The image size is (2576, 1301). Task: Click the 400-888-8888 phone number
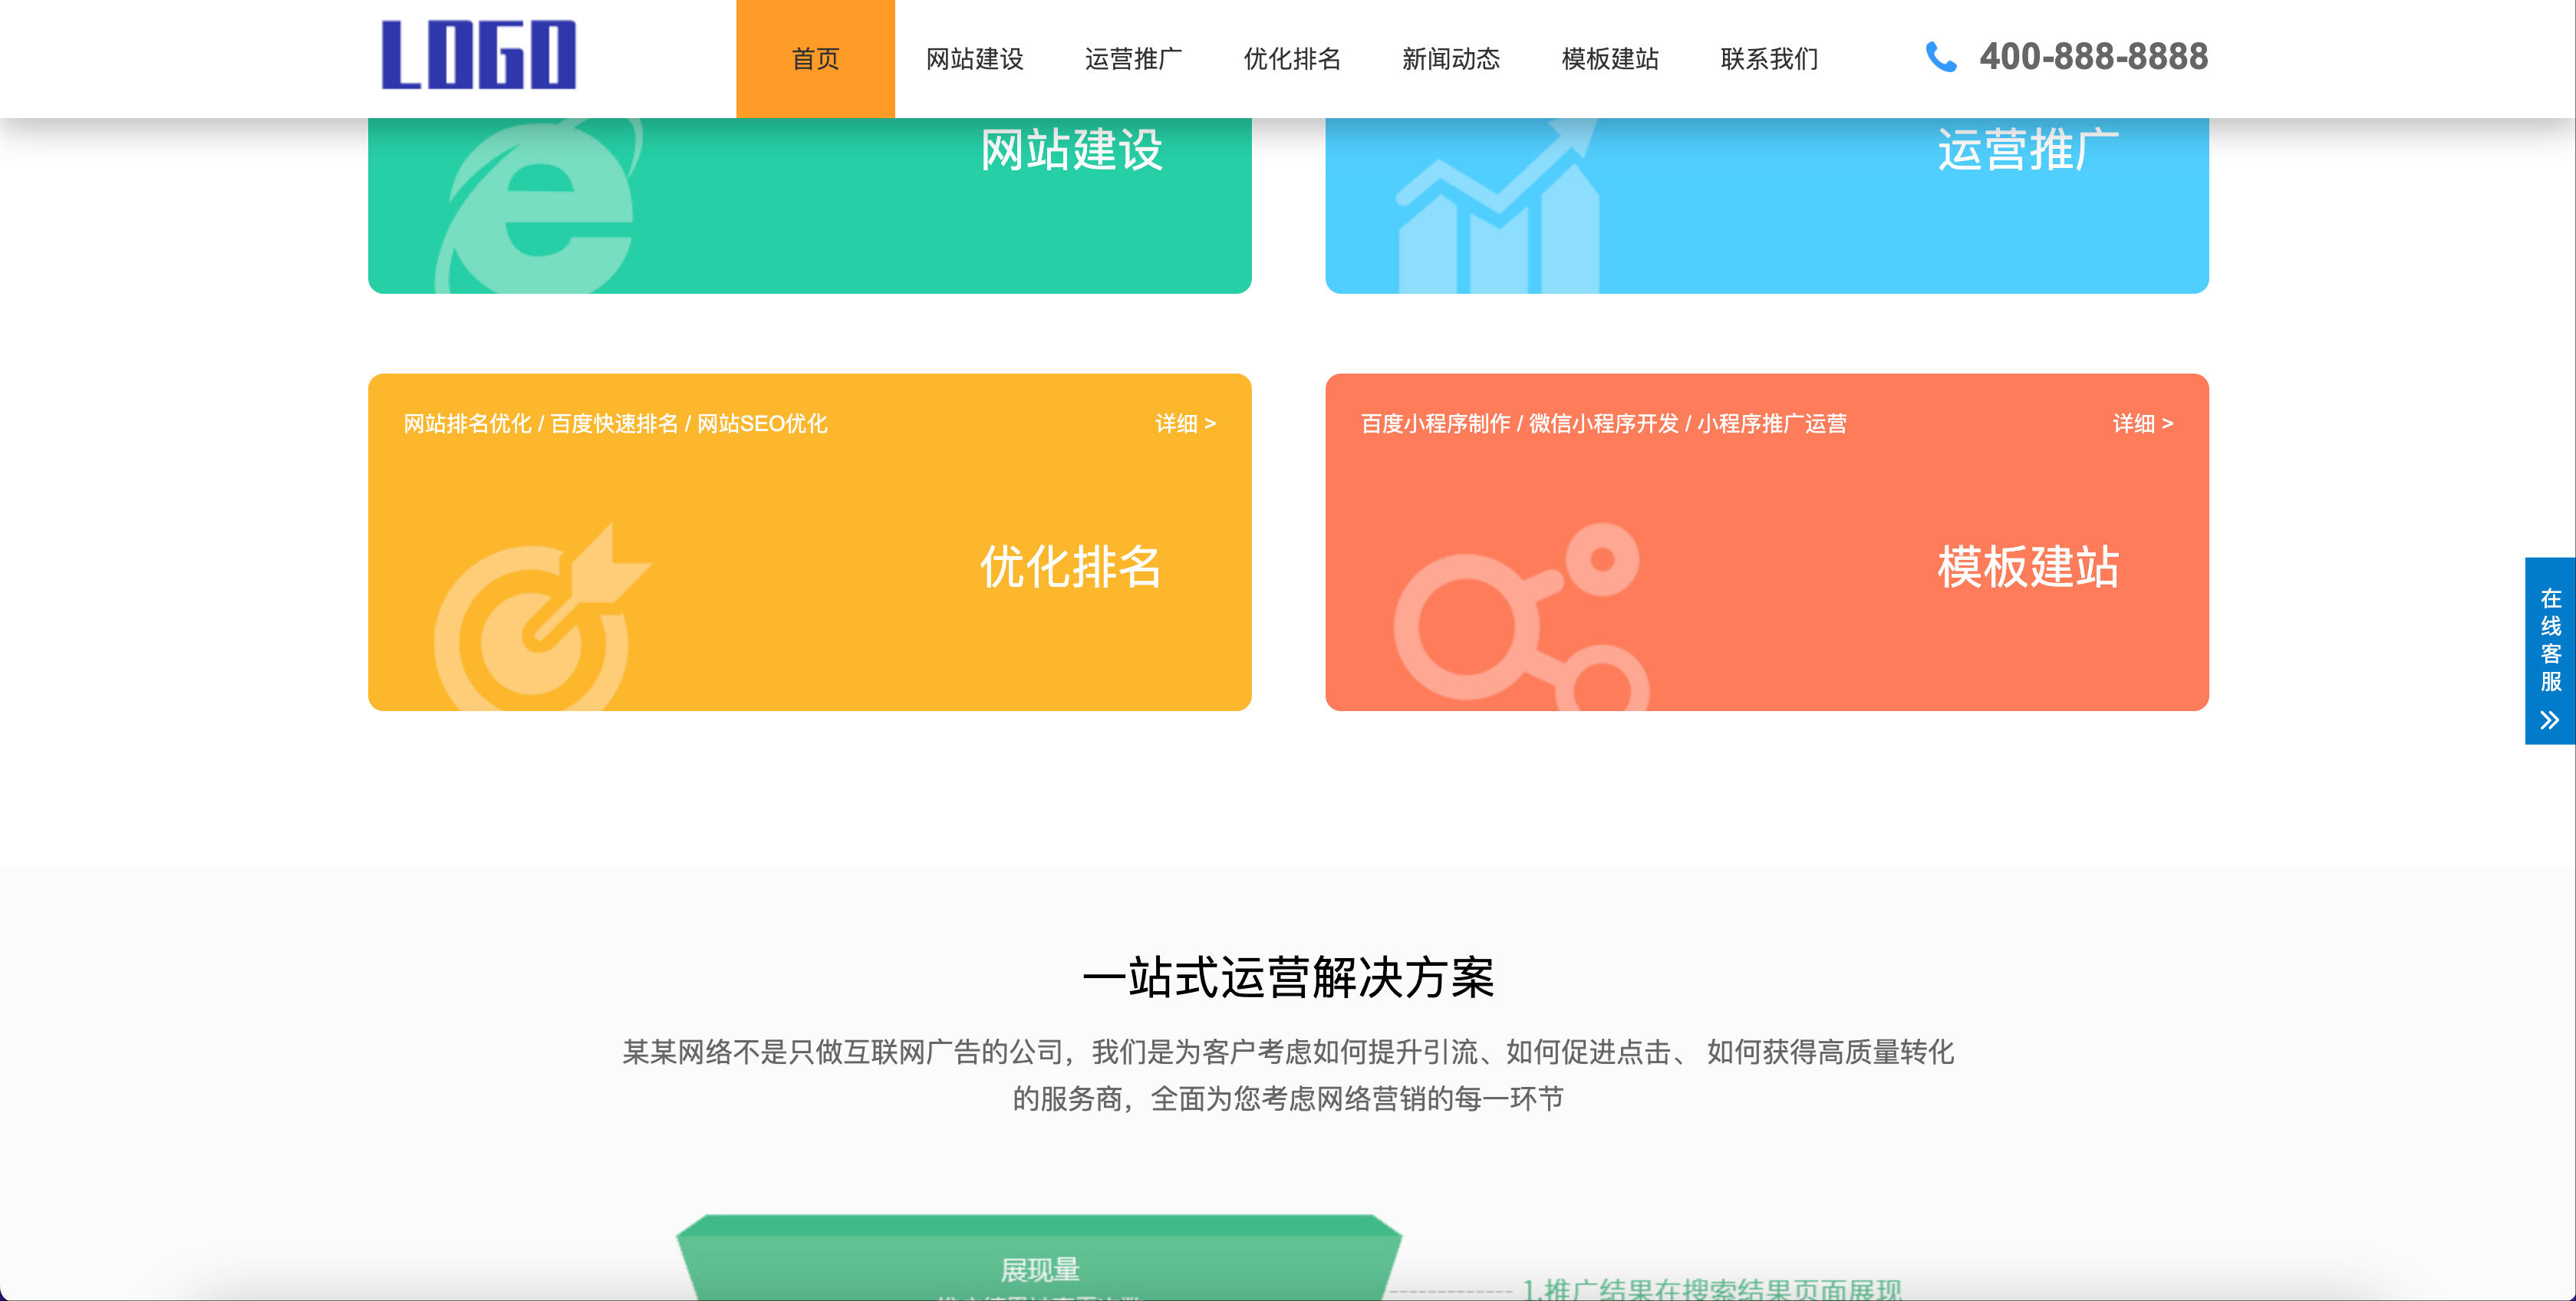coord(2093,57)
